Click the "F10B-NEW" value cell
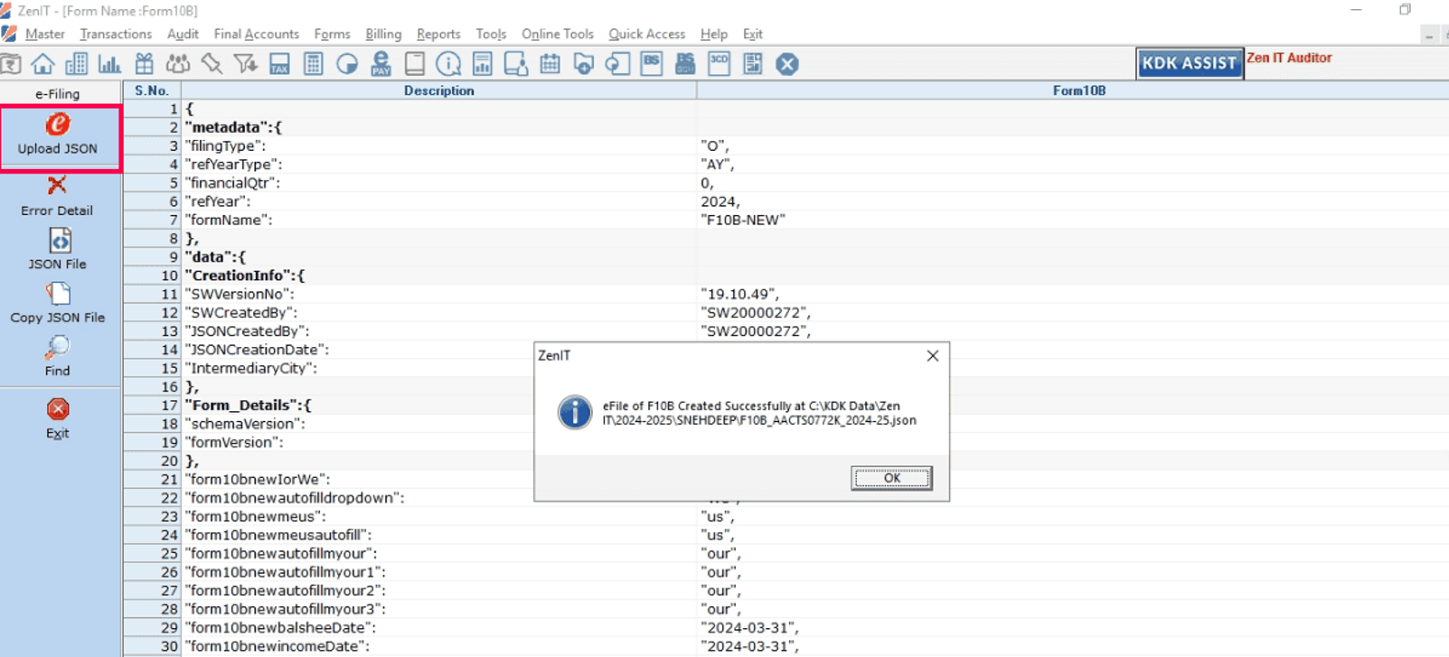The width and height of the screenshot is (1449, 657). [x=1073, y=220]
